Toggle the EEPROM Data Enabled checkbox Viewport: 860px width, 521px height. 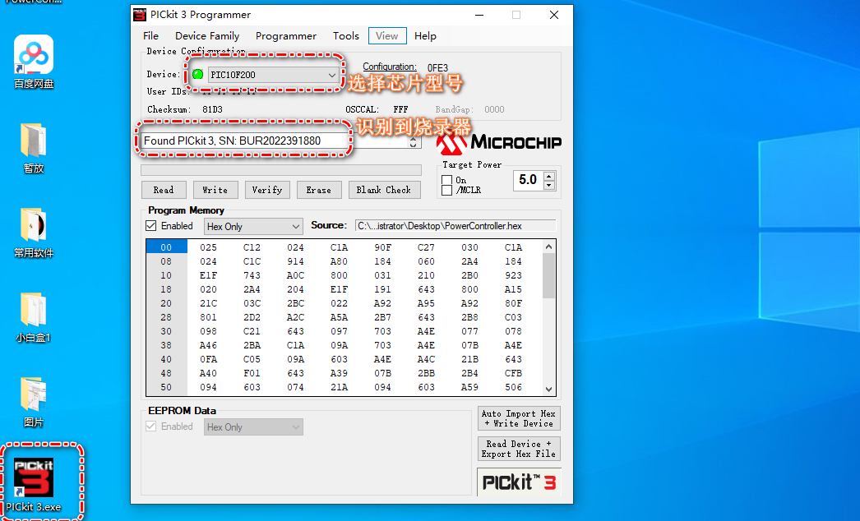150,426
